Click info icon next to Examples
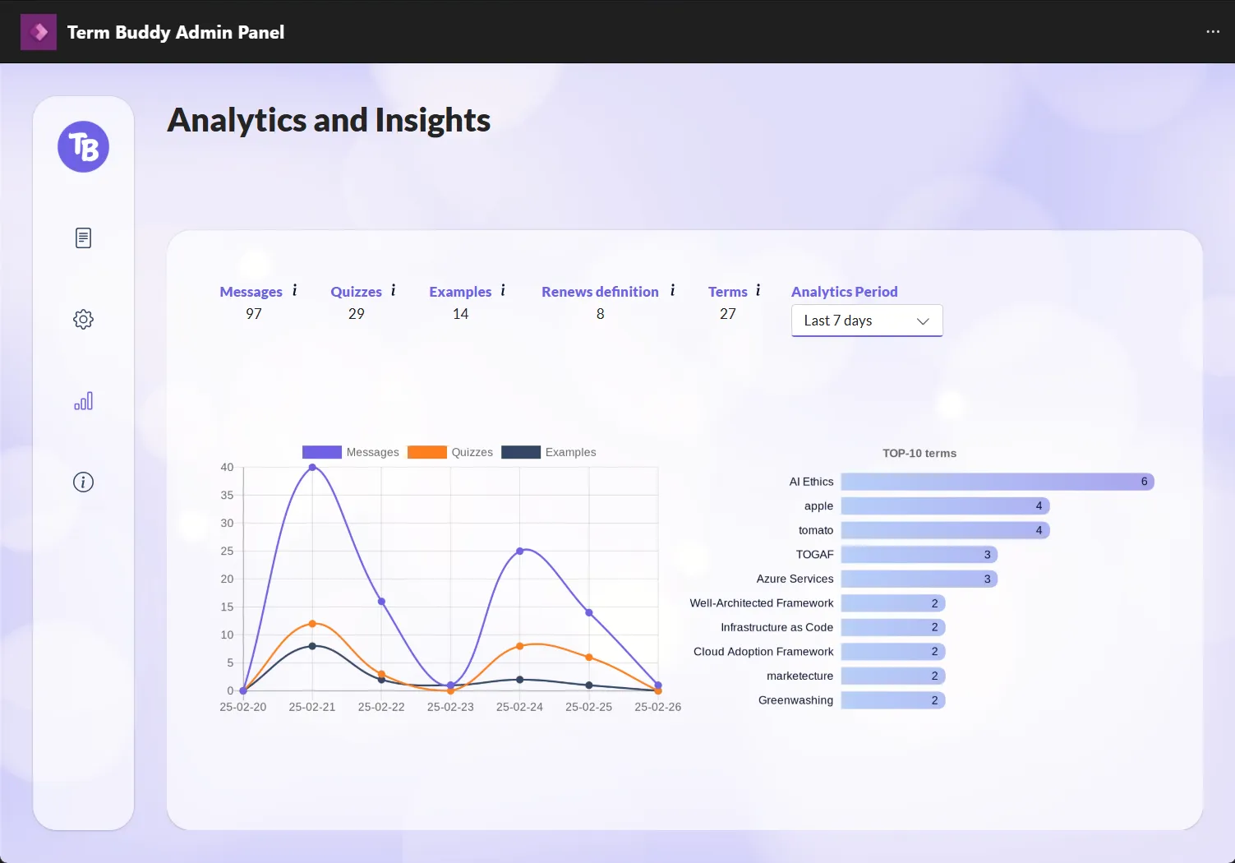Viewport: 1235px width, 863px height. point(503,290)
